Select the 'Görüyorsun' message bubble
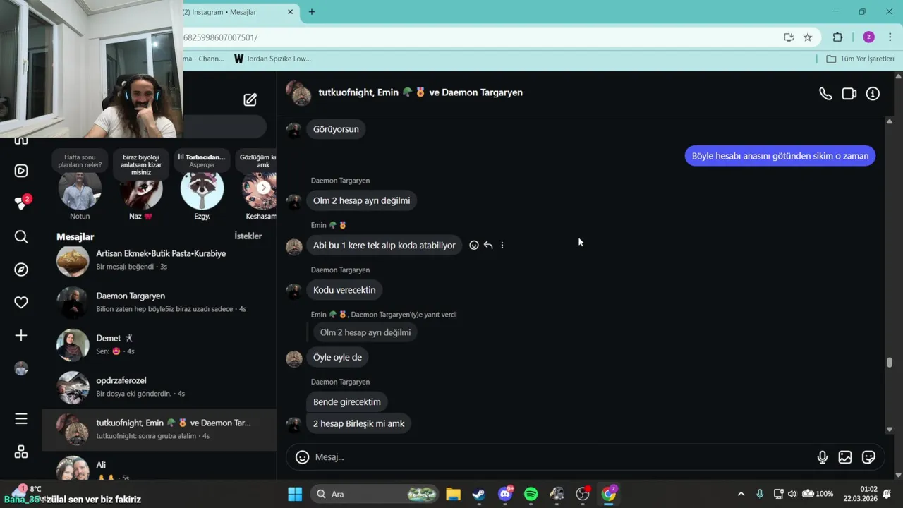The width and height of the screenshot is (903, 508). (336, 129)
